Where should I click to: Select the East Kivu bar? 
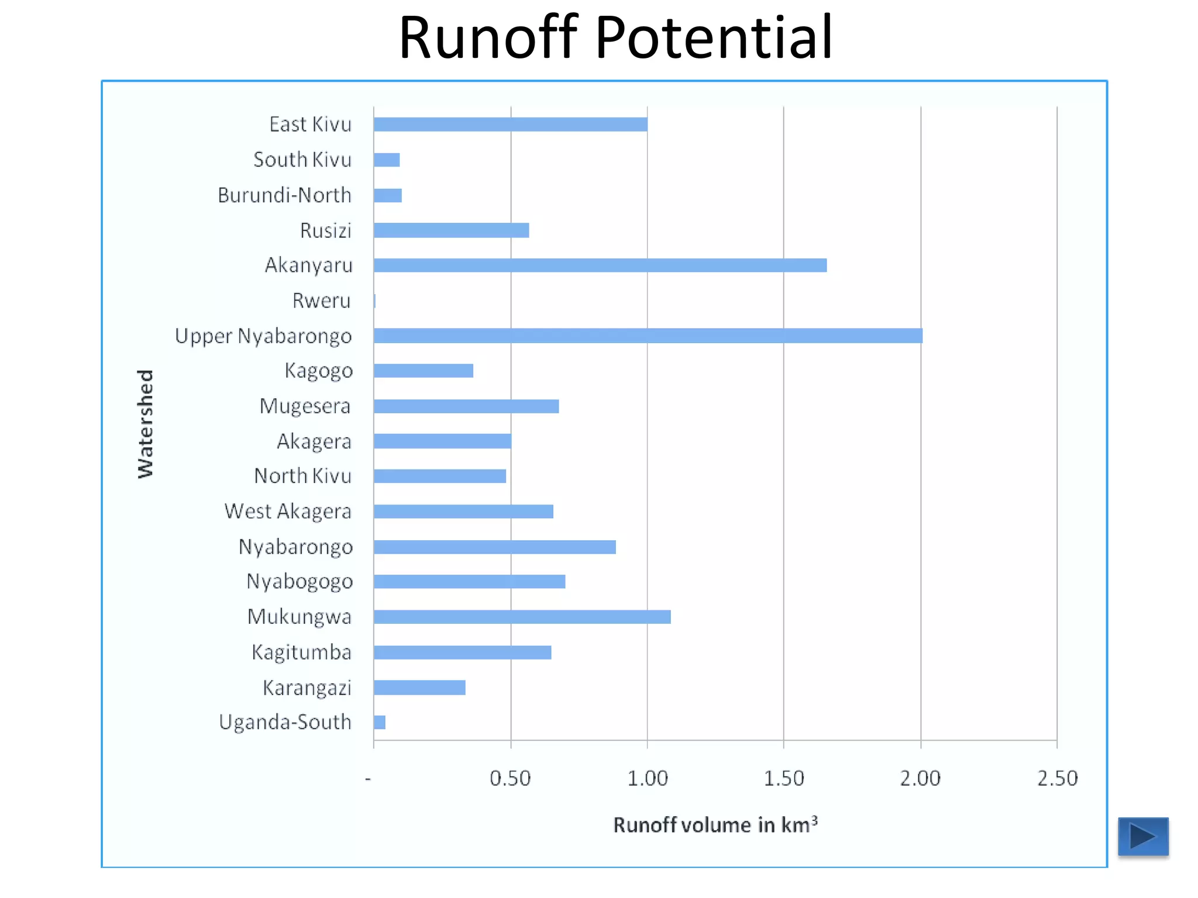510,125
